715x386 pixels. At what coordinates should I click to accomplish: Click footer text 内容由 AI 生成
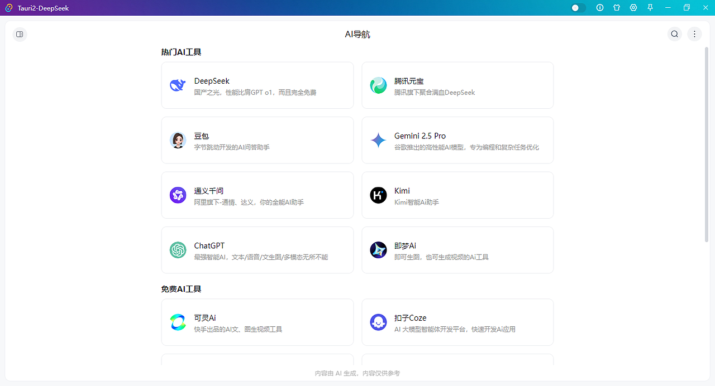(x=336, y=373)
